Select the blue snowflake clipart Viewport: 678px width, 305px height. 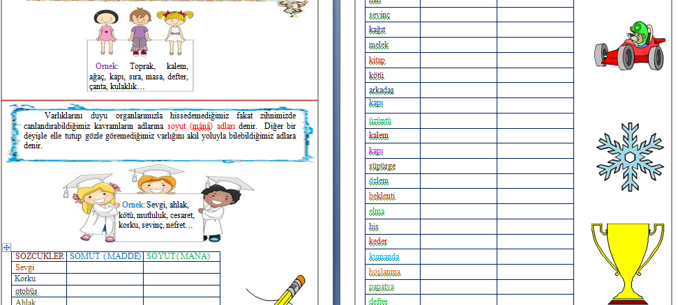[629, 157]
